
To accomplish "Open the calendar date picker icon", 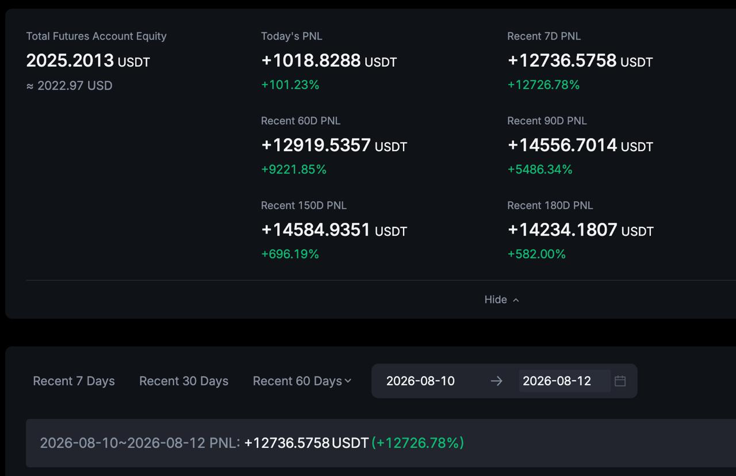I will tap(620, 381).
